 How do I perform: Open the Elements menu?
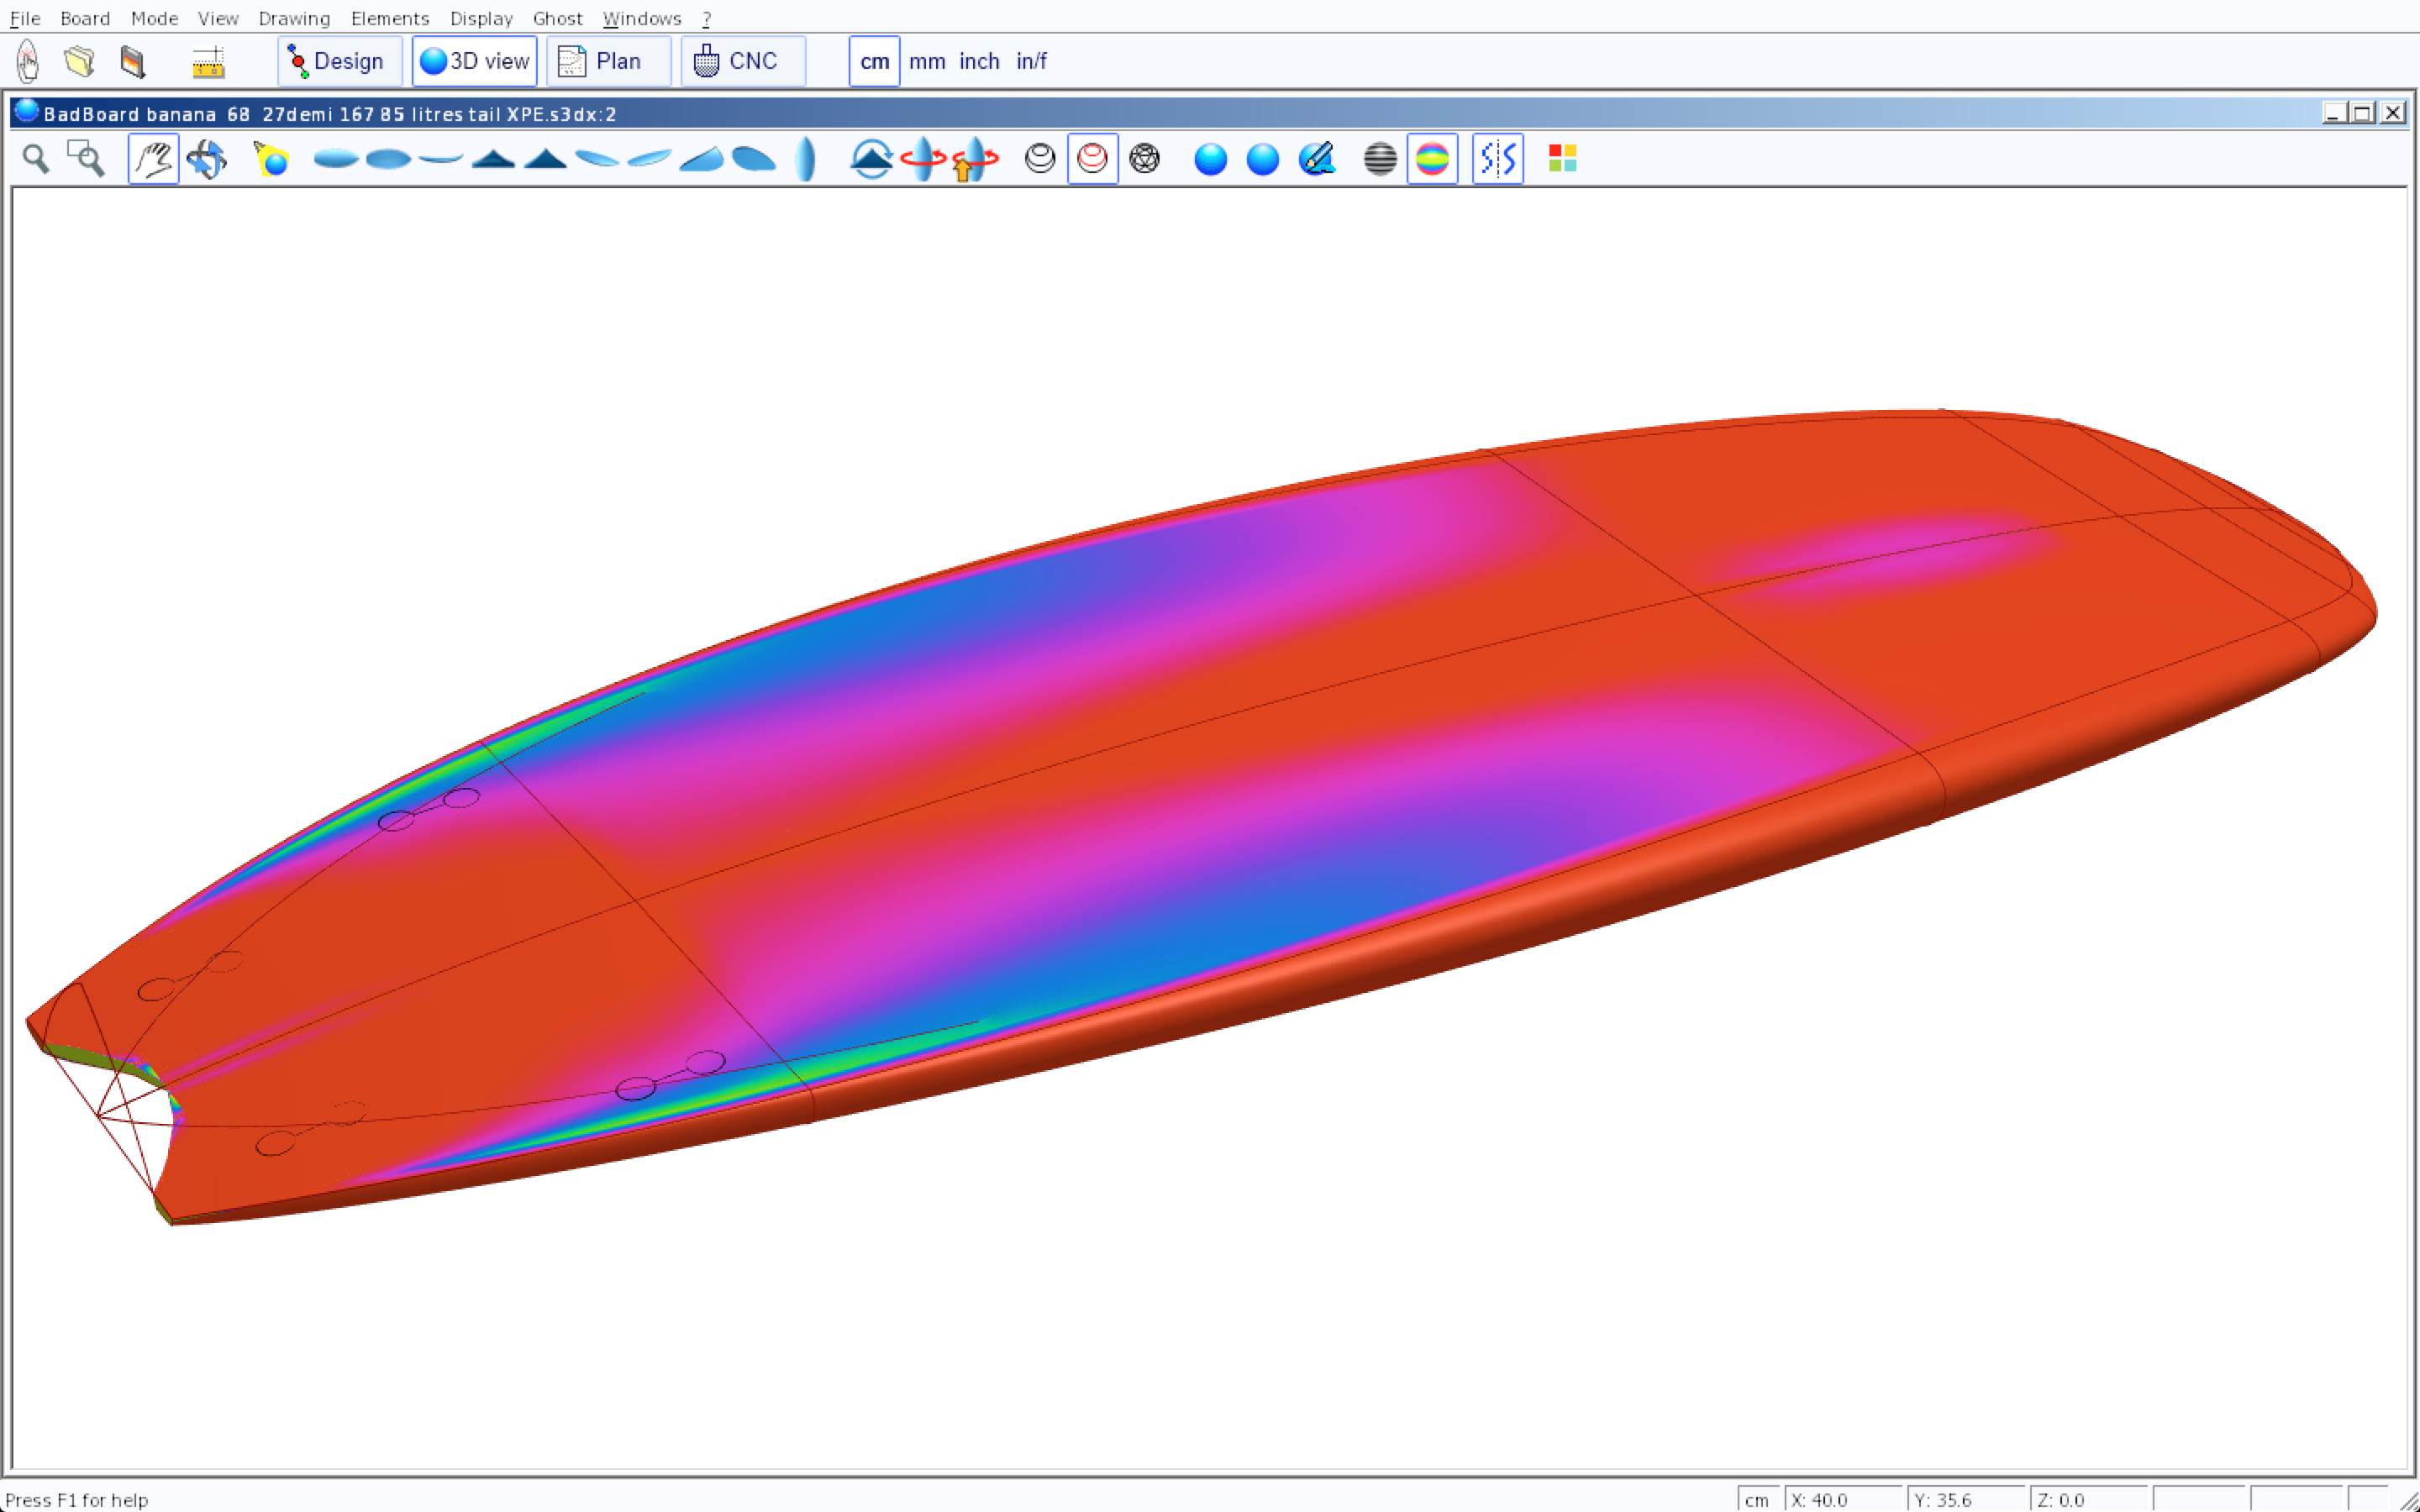389,18
